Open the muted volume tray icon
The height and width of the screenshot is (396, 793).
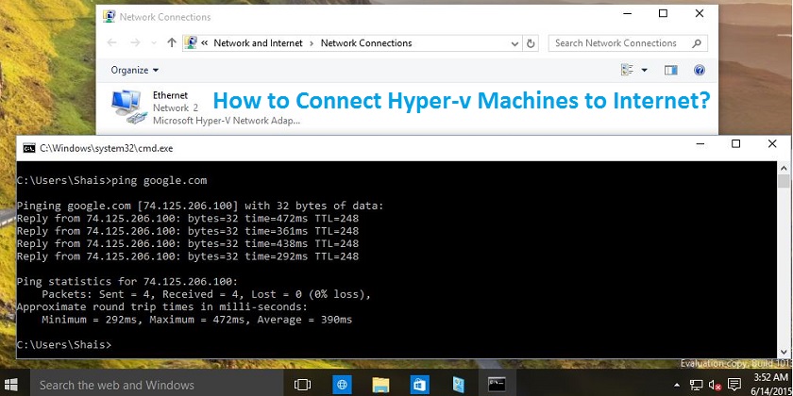[x=714, y=386]
